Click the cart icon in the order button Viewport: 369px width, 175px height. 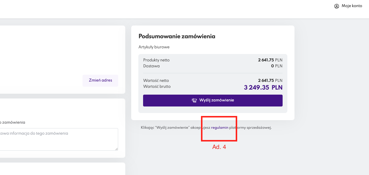point(194,100)
